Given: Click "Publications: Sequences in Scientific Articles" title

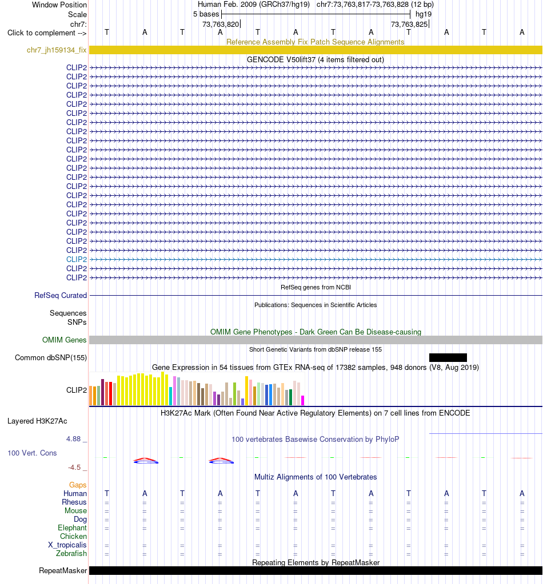Looking at the screenshot, I should tap(316, 305).
